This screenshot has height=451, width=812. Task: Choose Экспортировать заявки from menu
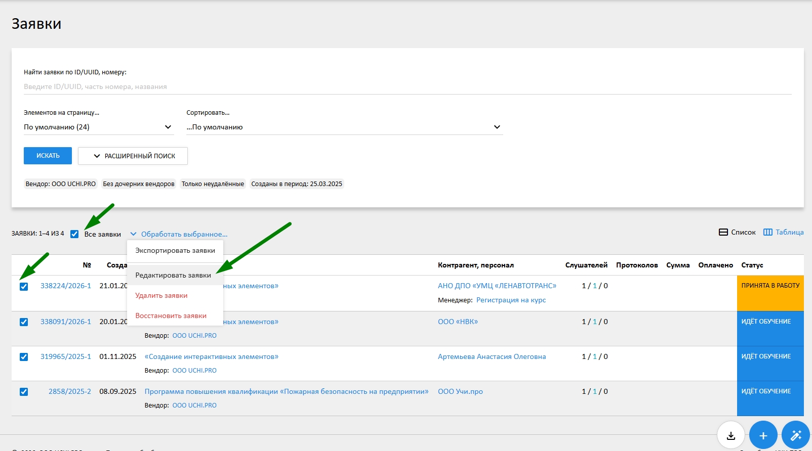point(175,250)
